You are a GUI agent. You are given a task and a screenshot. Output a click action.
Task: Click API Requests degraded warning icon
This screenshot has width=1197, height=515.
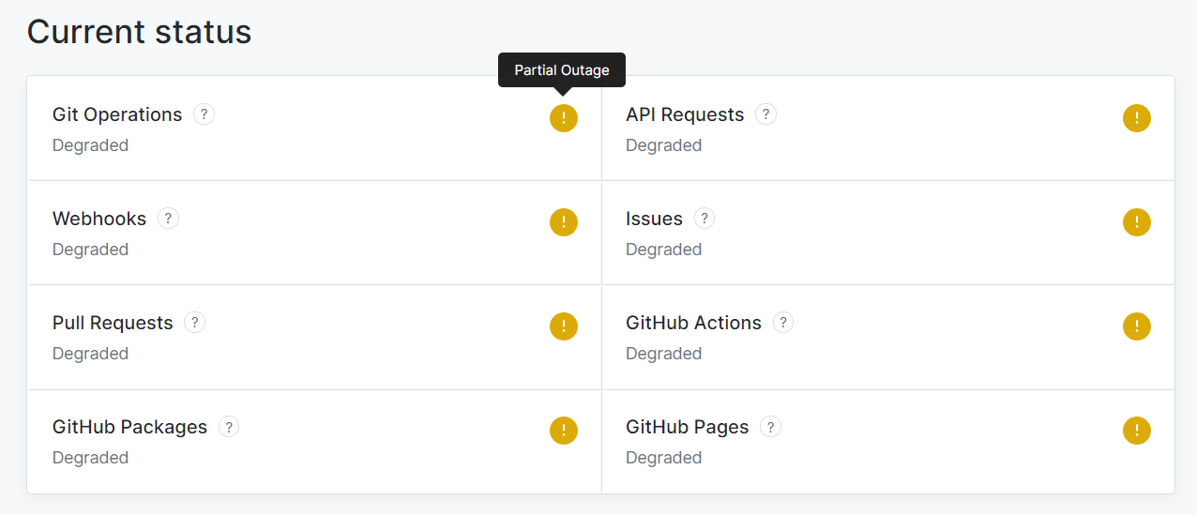1136,118
